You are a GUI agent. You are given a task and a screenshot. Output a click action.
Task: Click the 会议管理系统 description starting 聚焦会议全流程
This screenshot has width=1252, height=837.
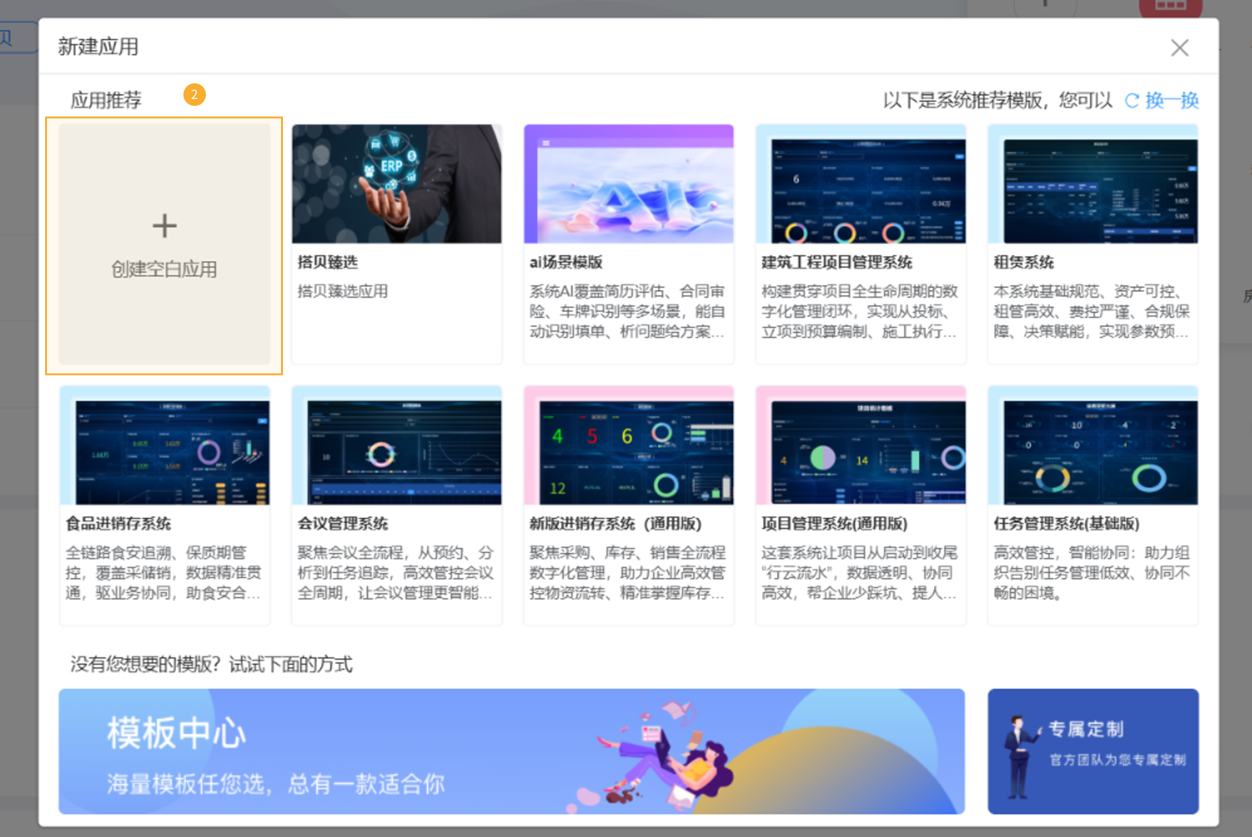coord(396,573)
